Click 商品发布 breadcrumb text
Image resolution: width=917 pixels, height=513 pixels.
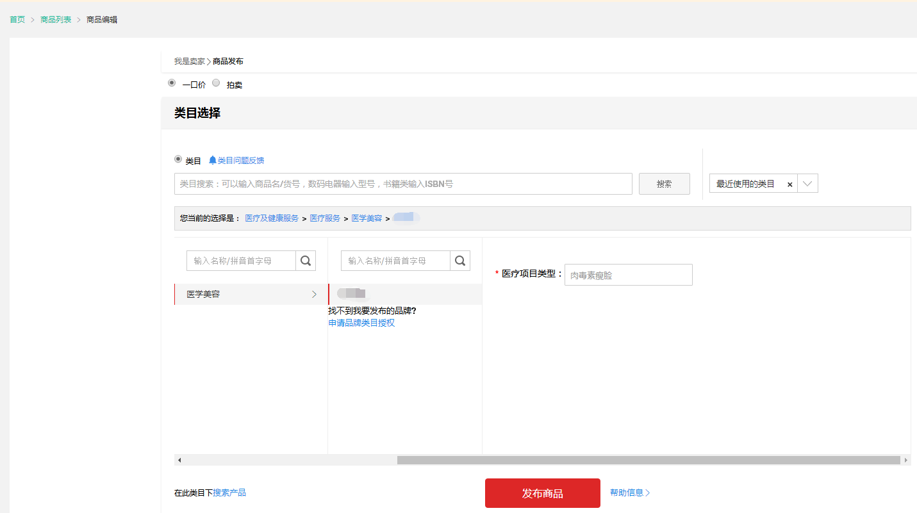[228, 61]
